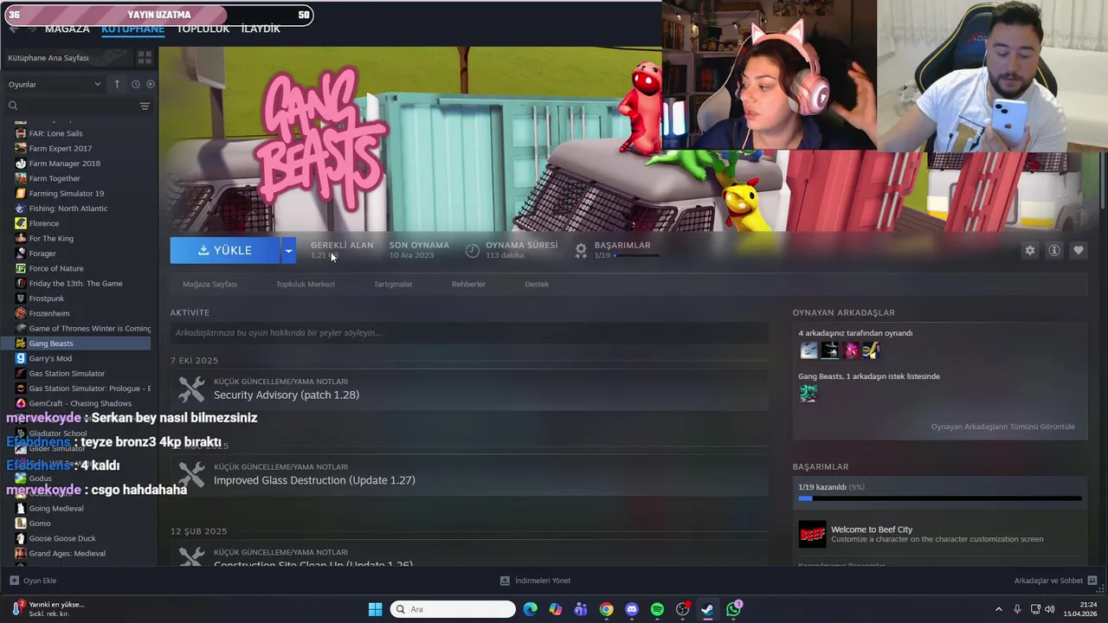
Task: Open Discord from taskbar
Action: [x=632, y=609]
